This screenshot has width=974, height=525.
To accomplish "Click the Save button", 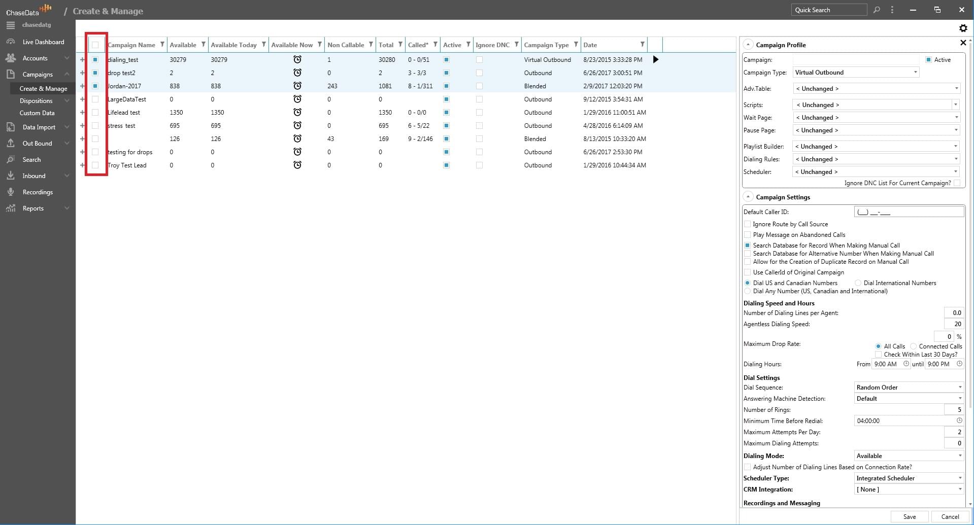I will click(909, 516).
